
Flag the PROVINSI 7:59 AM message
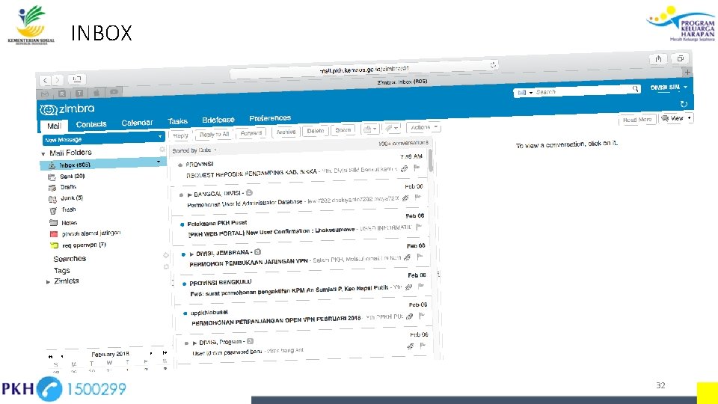pyautogui.click(x=417, y=168)
